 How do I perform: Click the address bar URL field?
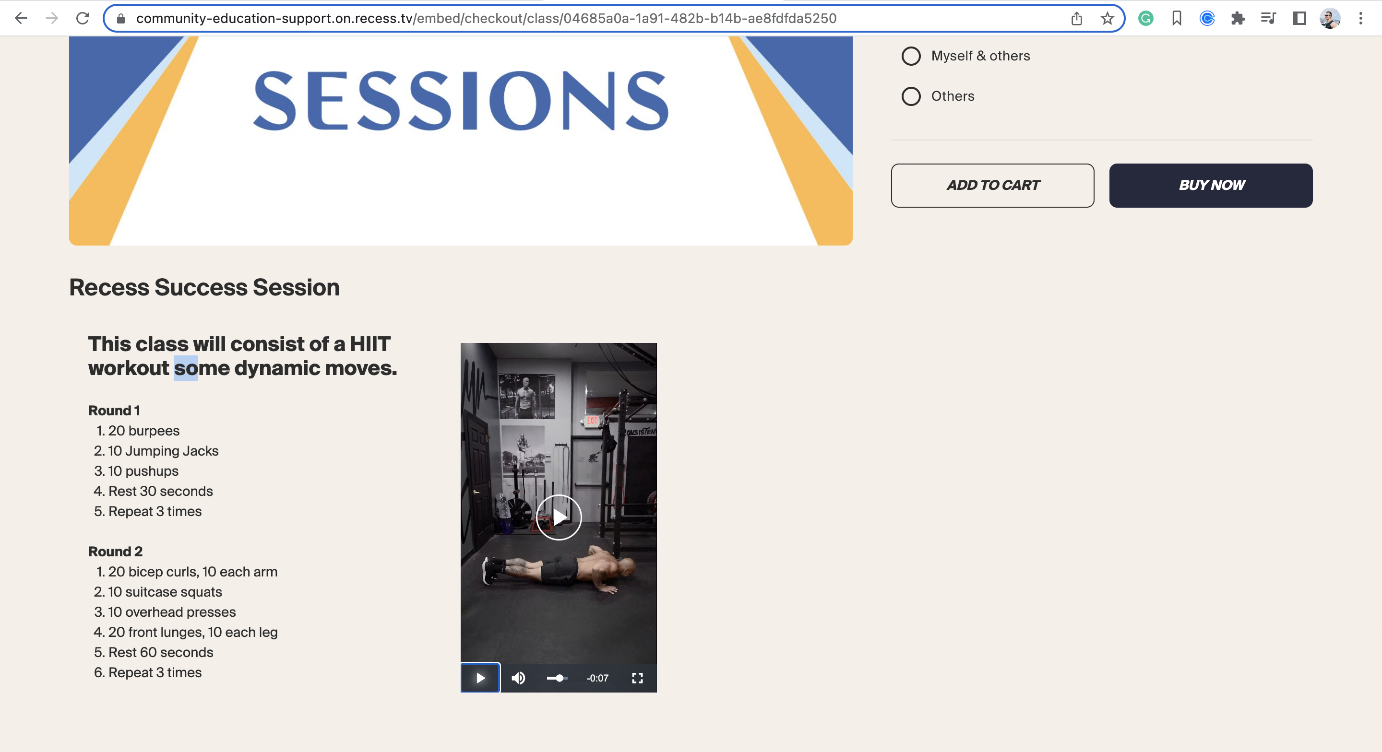pos(536,19)
